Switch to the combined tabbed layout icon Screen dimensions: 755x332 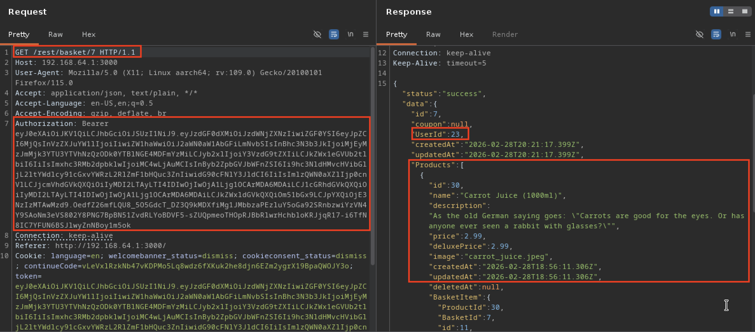click(745, 11)
